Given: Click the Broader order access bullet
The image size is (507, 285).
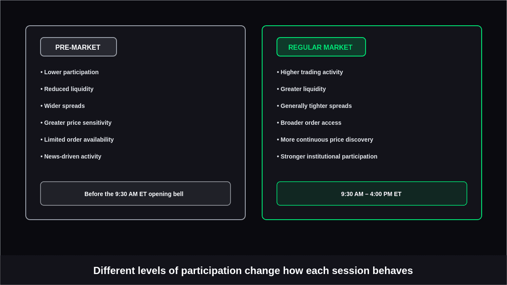Looking at the screenshot, I should (309, 123).
